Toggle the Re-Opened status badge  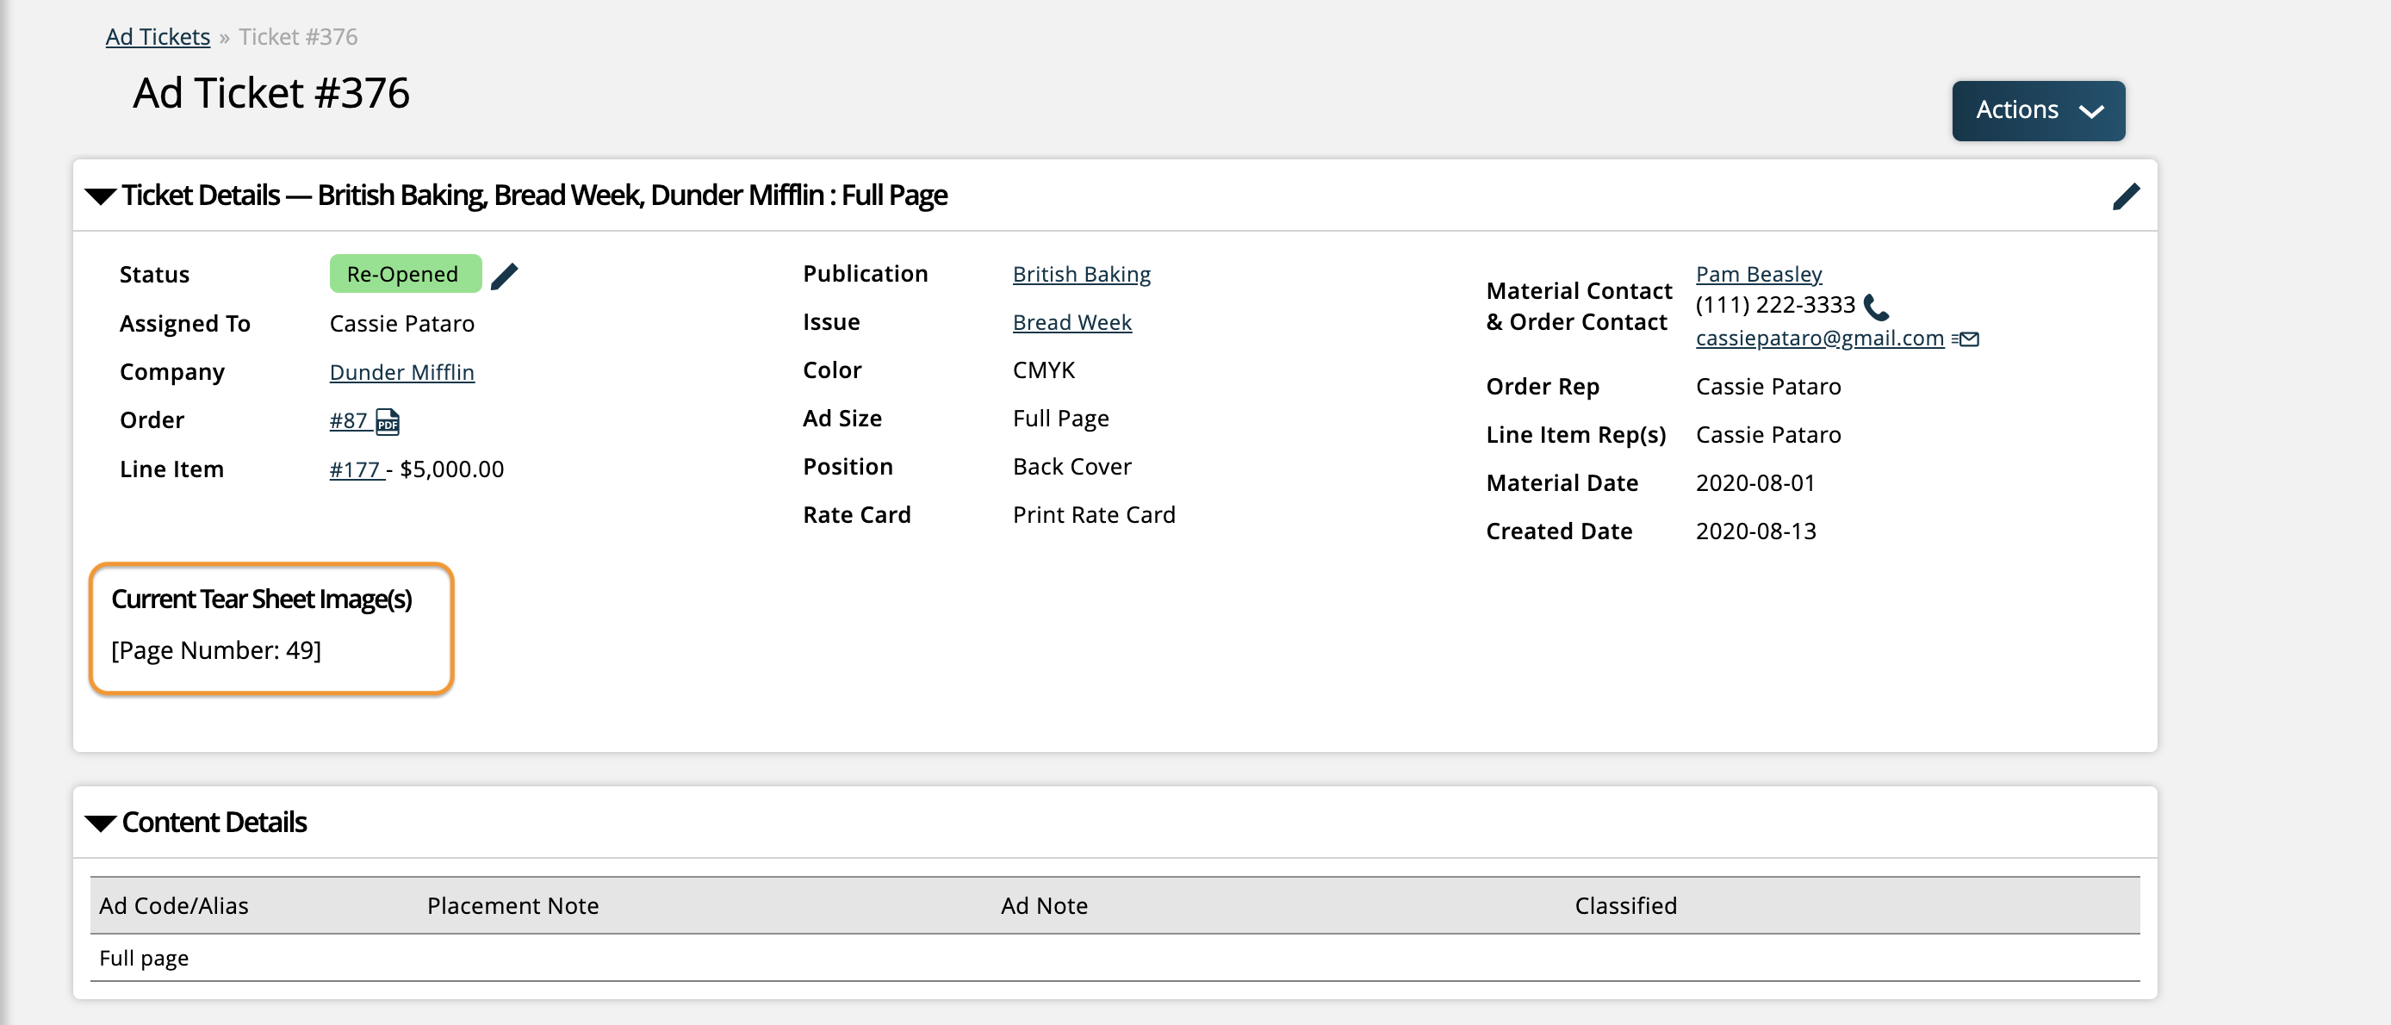(401, 275)
